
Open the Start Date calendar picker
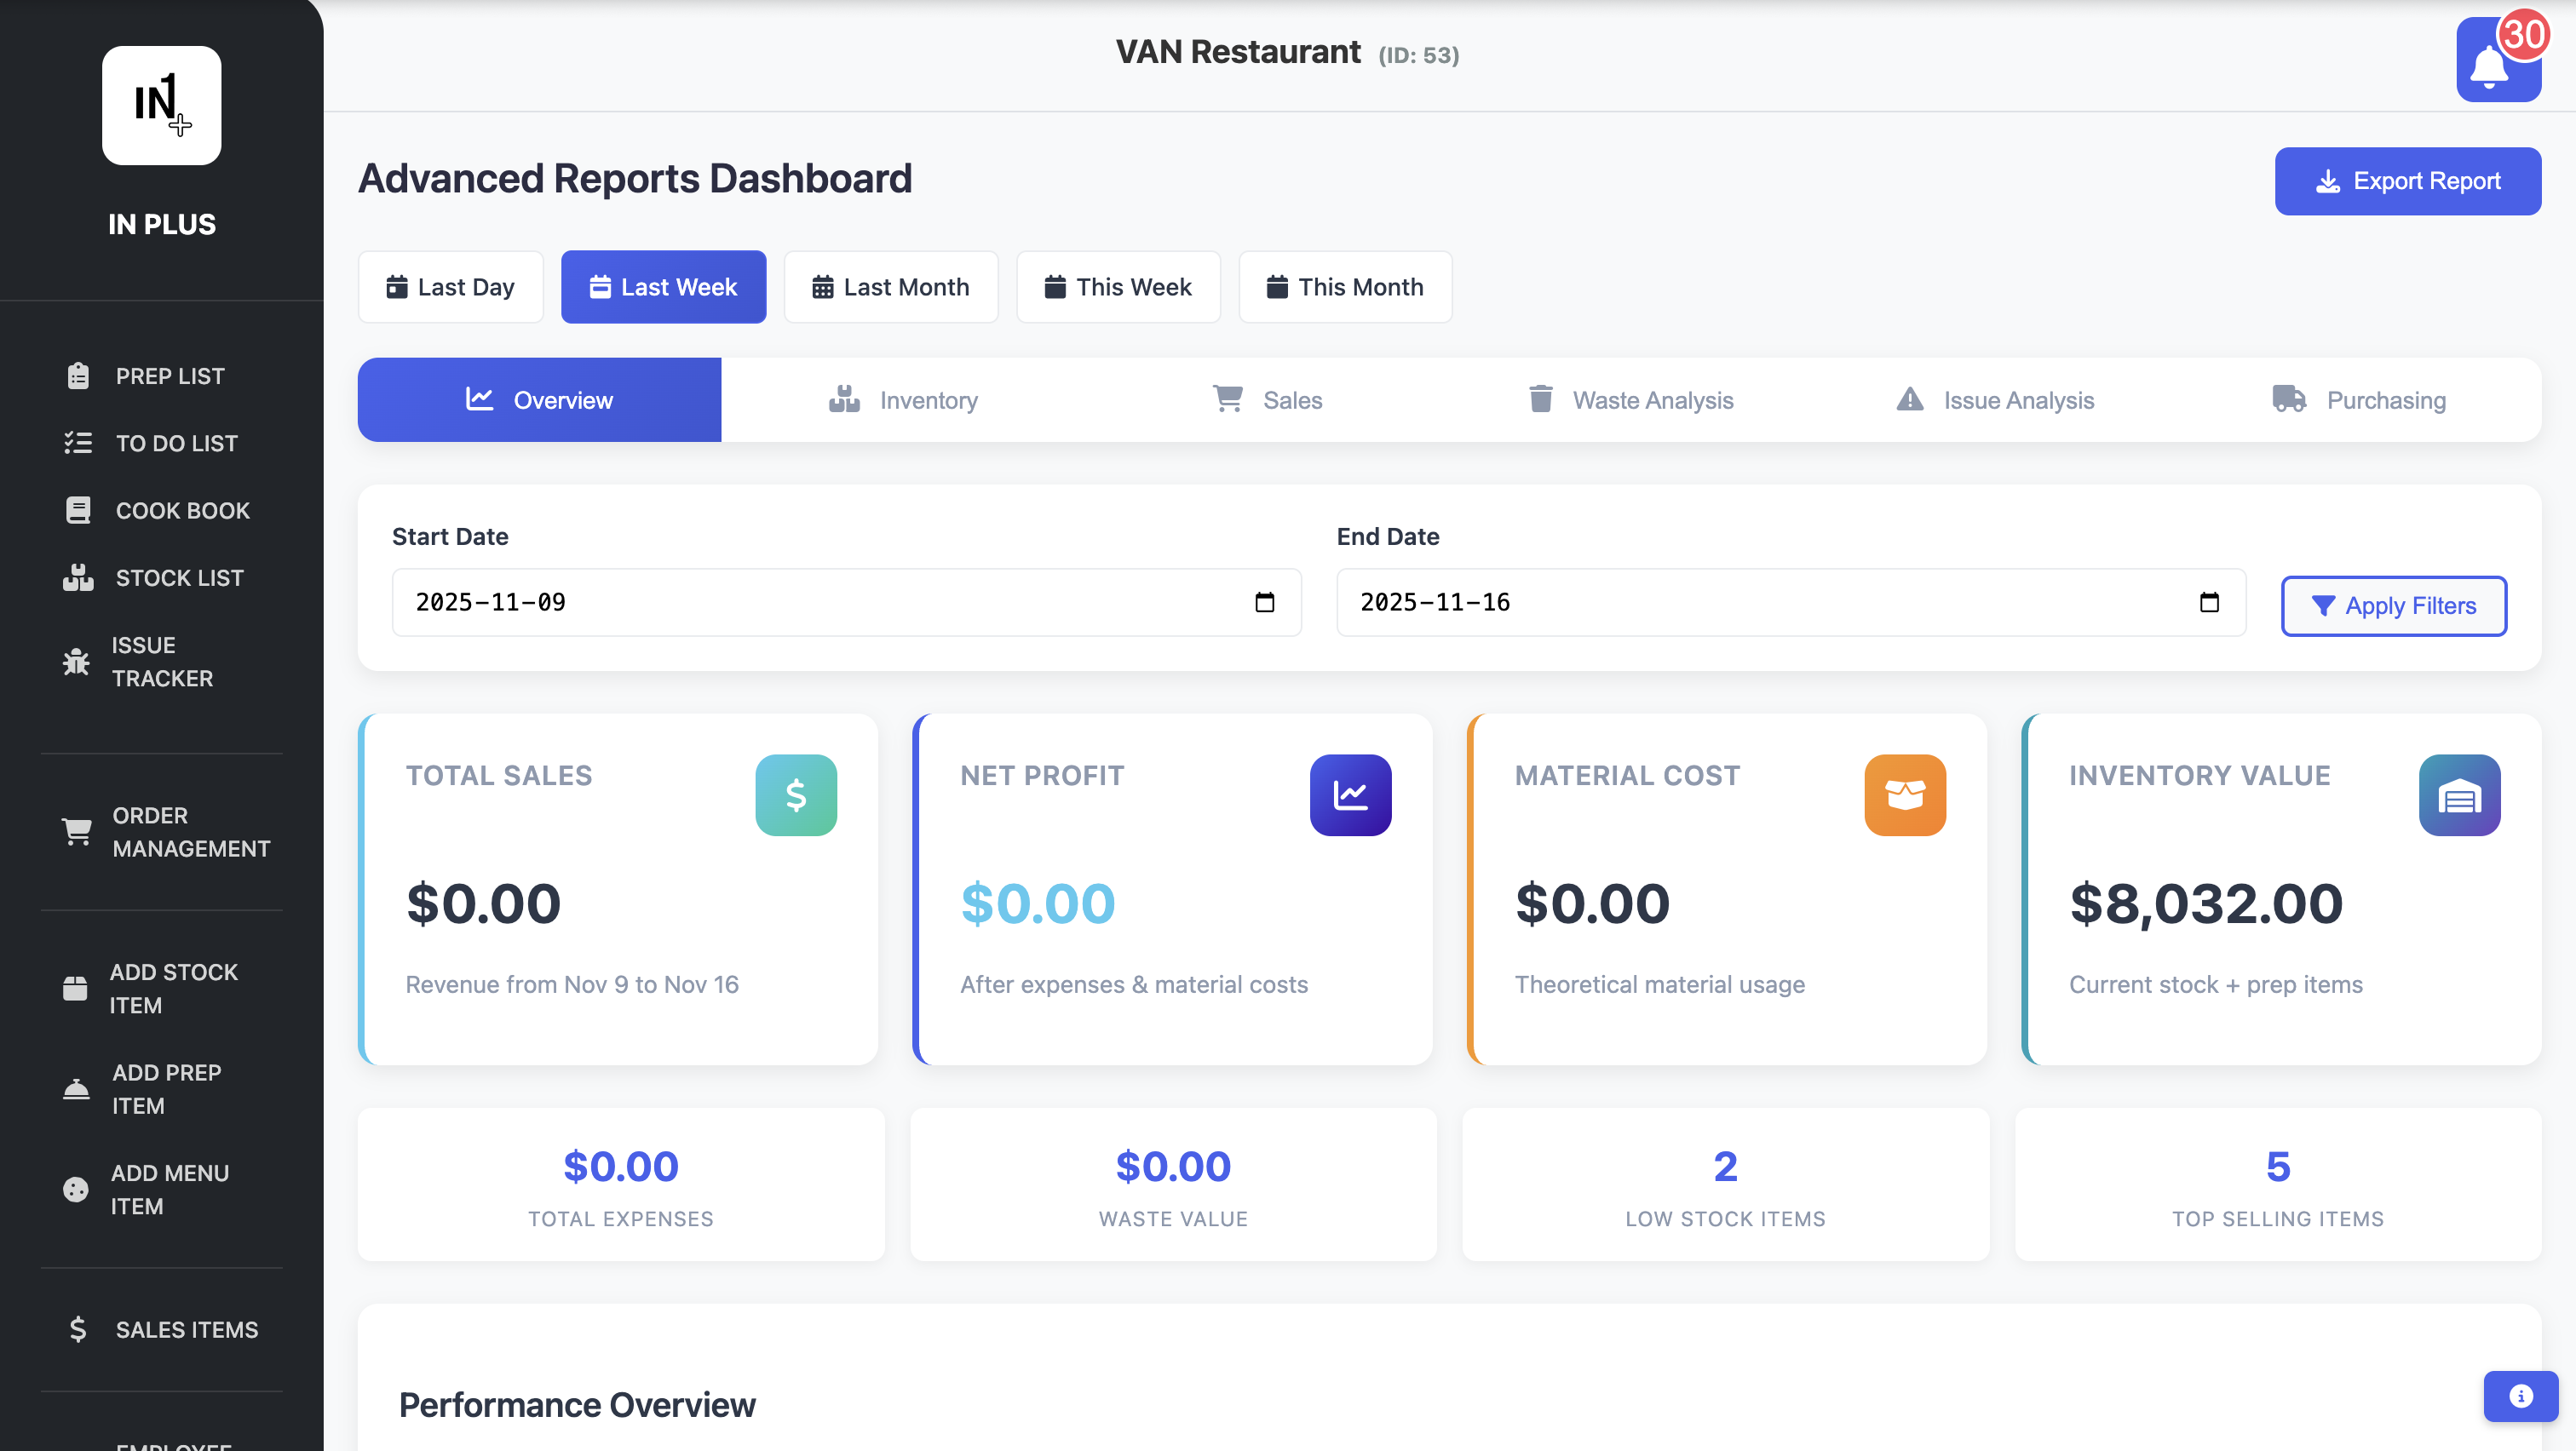(1265, 601)
